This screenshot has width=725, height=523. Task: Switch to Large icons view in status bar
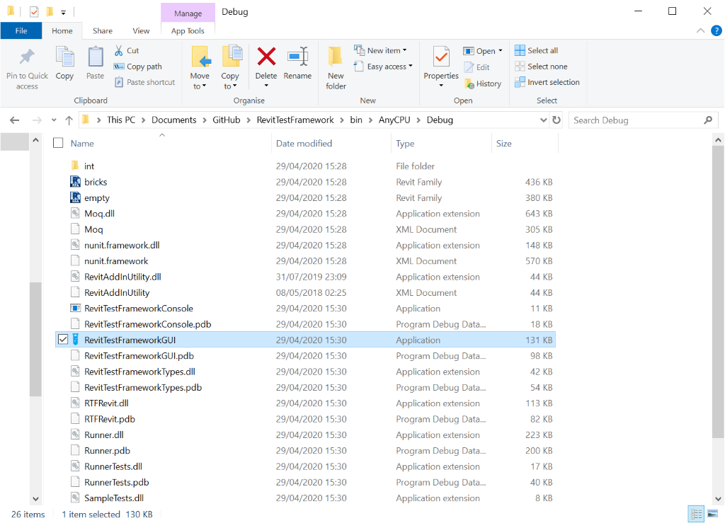coord(712,514)
